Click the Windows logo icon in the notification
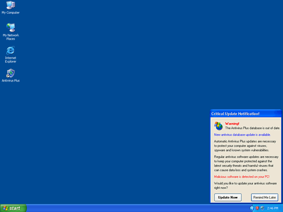 tap(218, 126)
